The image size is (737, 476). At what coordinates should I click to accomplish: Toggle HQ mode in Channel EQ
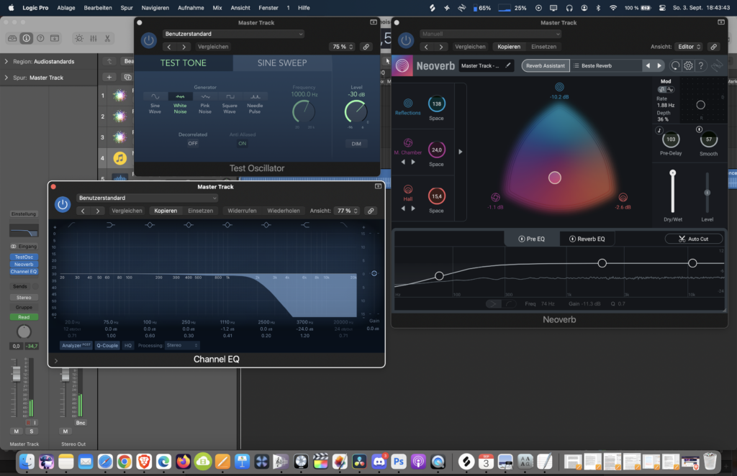128,346
